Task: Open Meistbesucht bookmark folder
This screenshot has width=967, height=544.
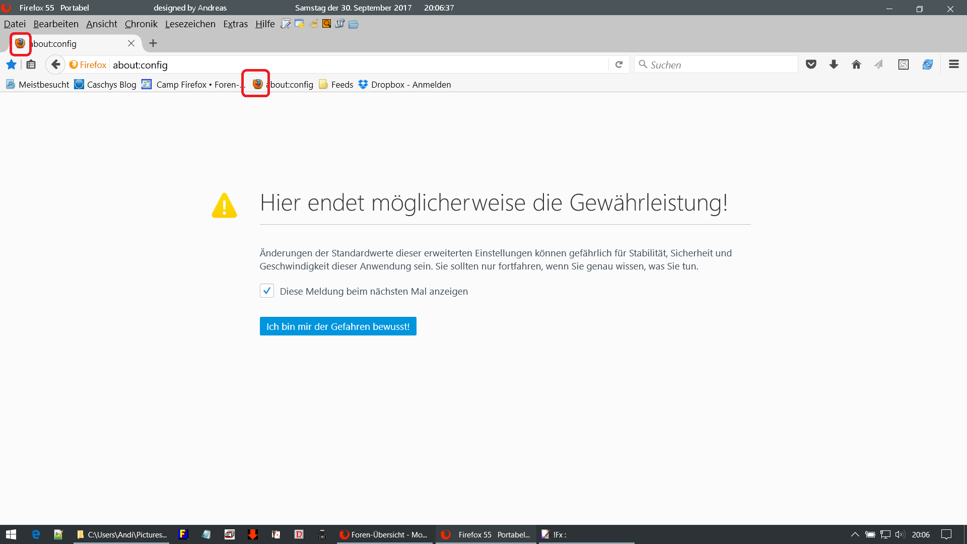Action: [x=38, y=85]
